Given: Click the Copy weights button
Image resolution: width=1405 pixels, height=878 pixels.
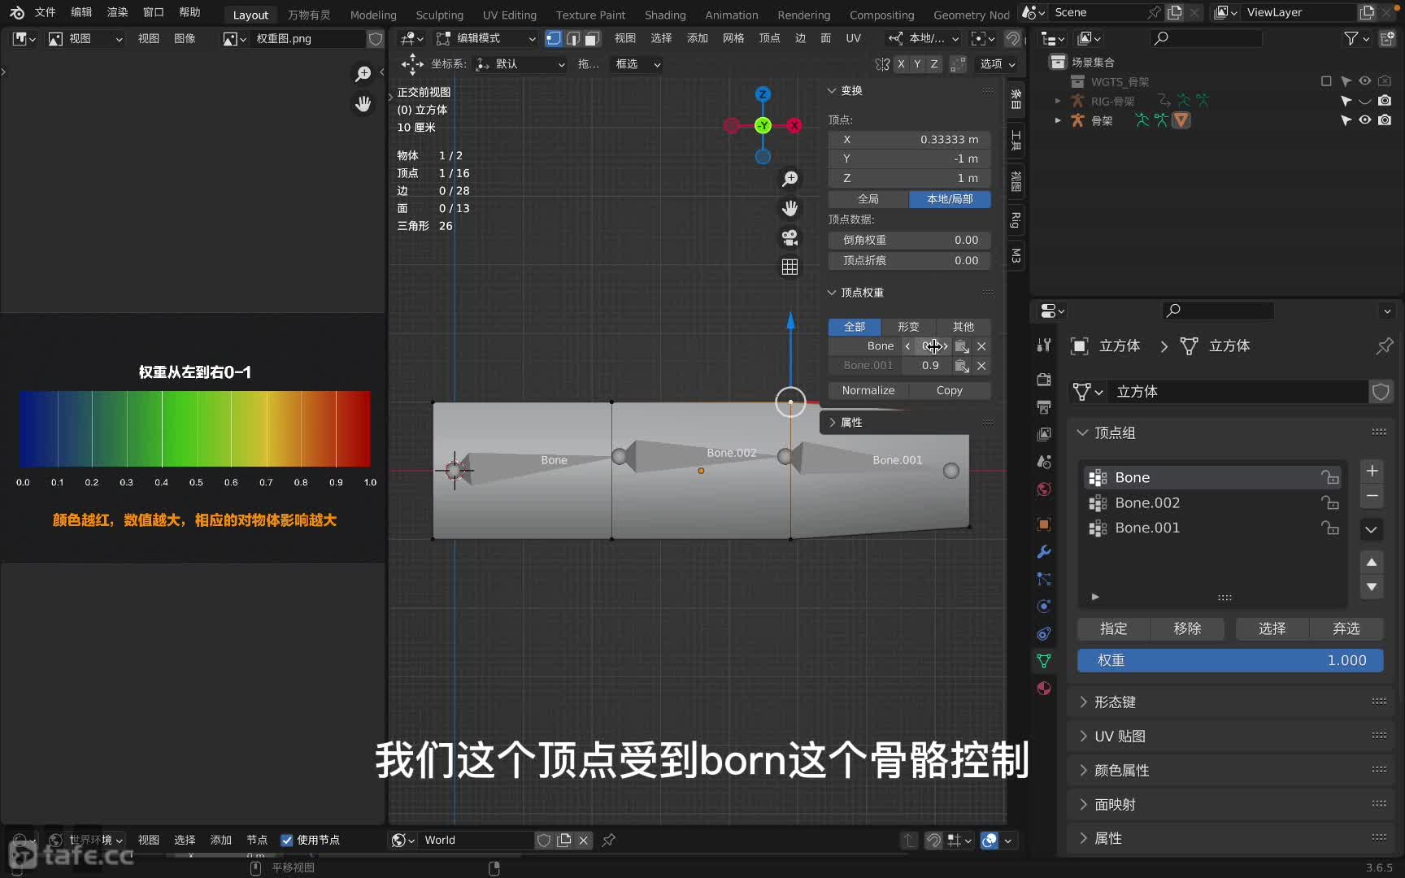Looking at the screenshot, I should point(950,391).
